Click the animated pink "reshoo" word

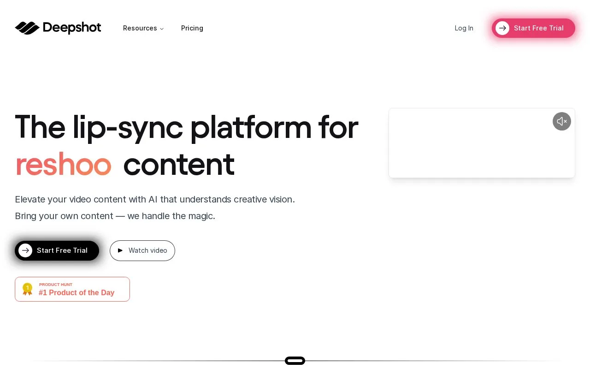[63, 165]
